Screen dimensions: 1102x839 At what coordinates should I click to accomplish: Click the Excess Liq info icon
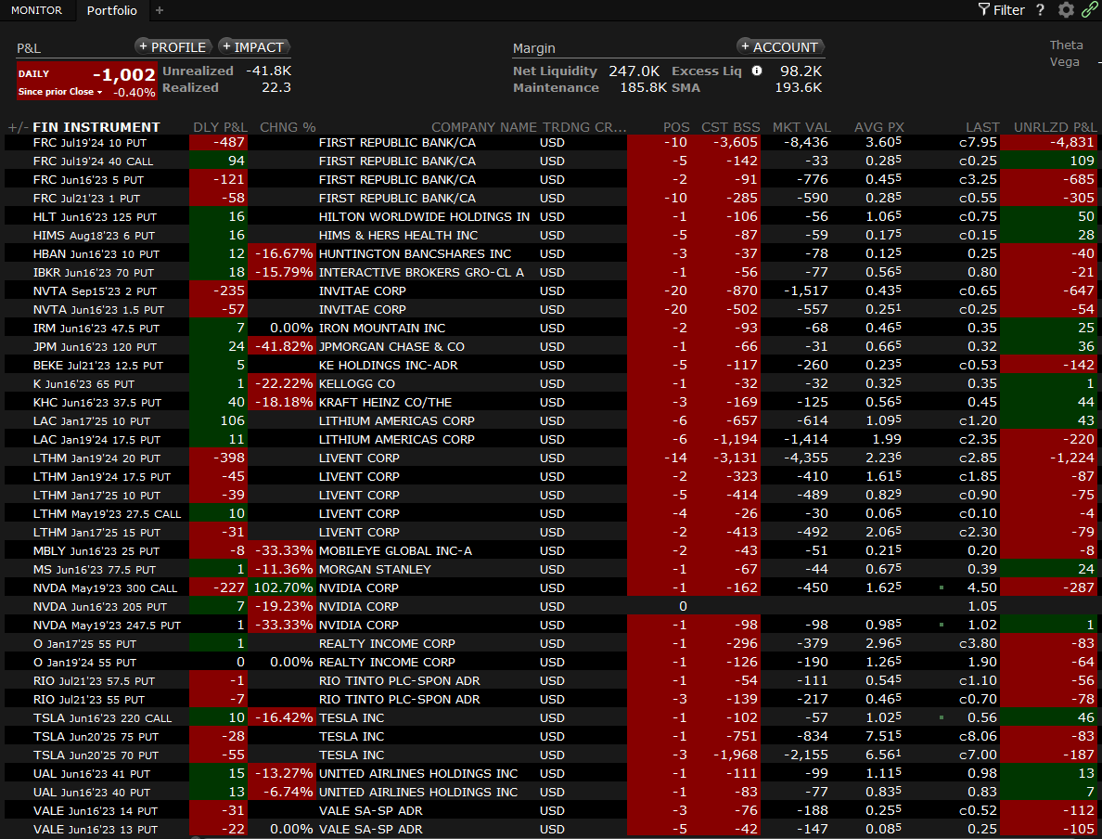[757, 71]
